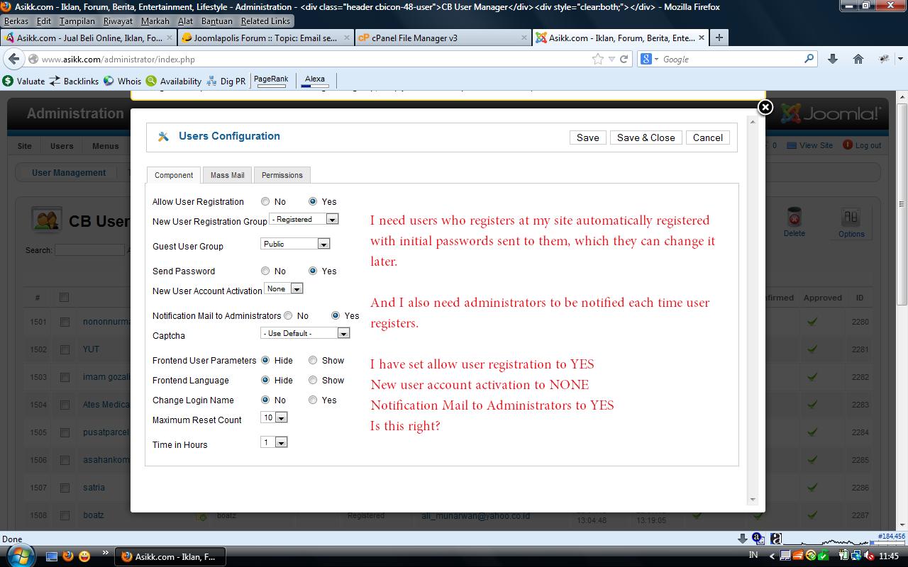Open the Markah menu
Image resolution: width=908 pixels, height=567 pixels.
click(x=155, y=21)
